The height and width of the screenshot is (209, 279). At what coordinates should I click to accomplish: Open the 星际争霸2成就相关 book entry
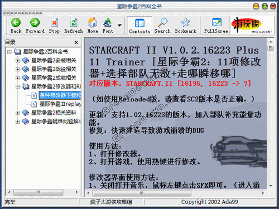54,78
